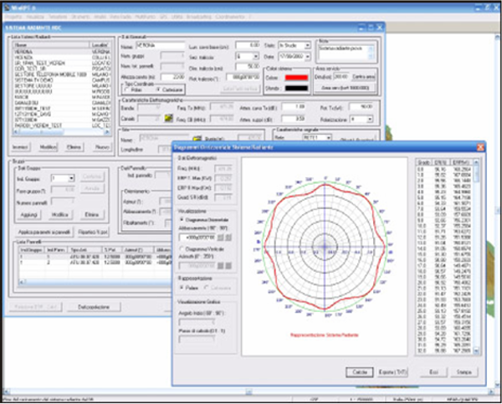The width and height of the screenshot is (502, 404).
Task: Open the Strumenti menu
Action: click(80, 17)
